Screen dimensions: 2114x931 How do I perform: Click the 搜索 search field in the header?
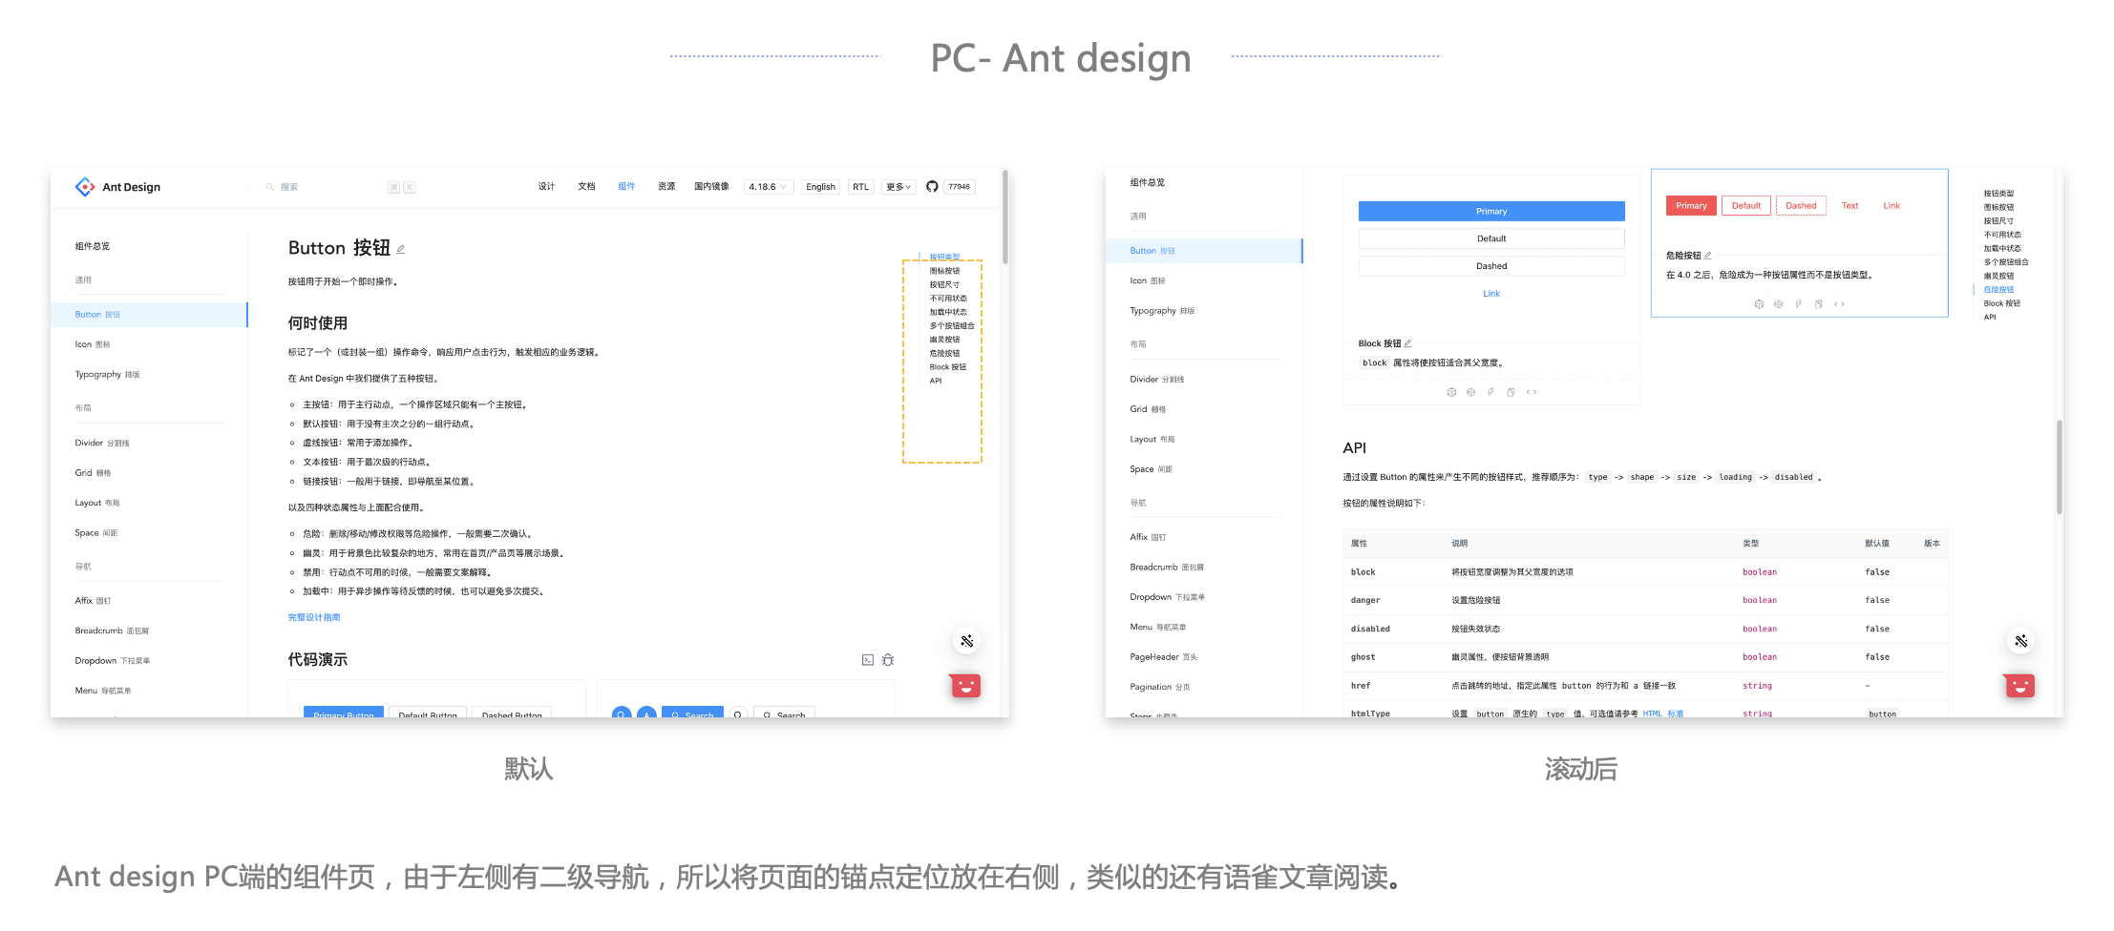340,187
